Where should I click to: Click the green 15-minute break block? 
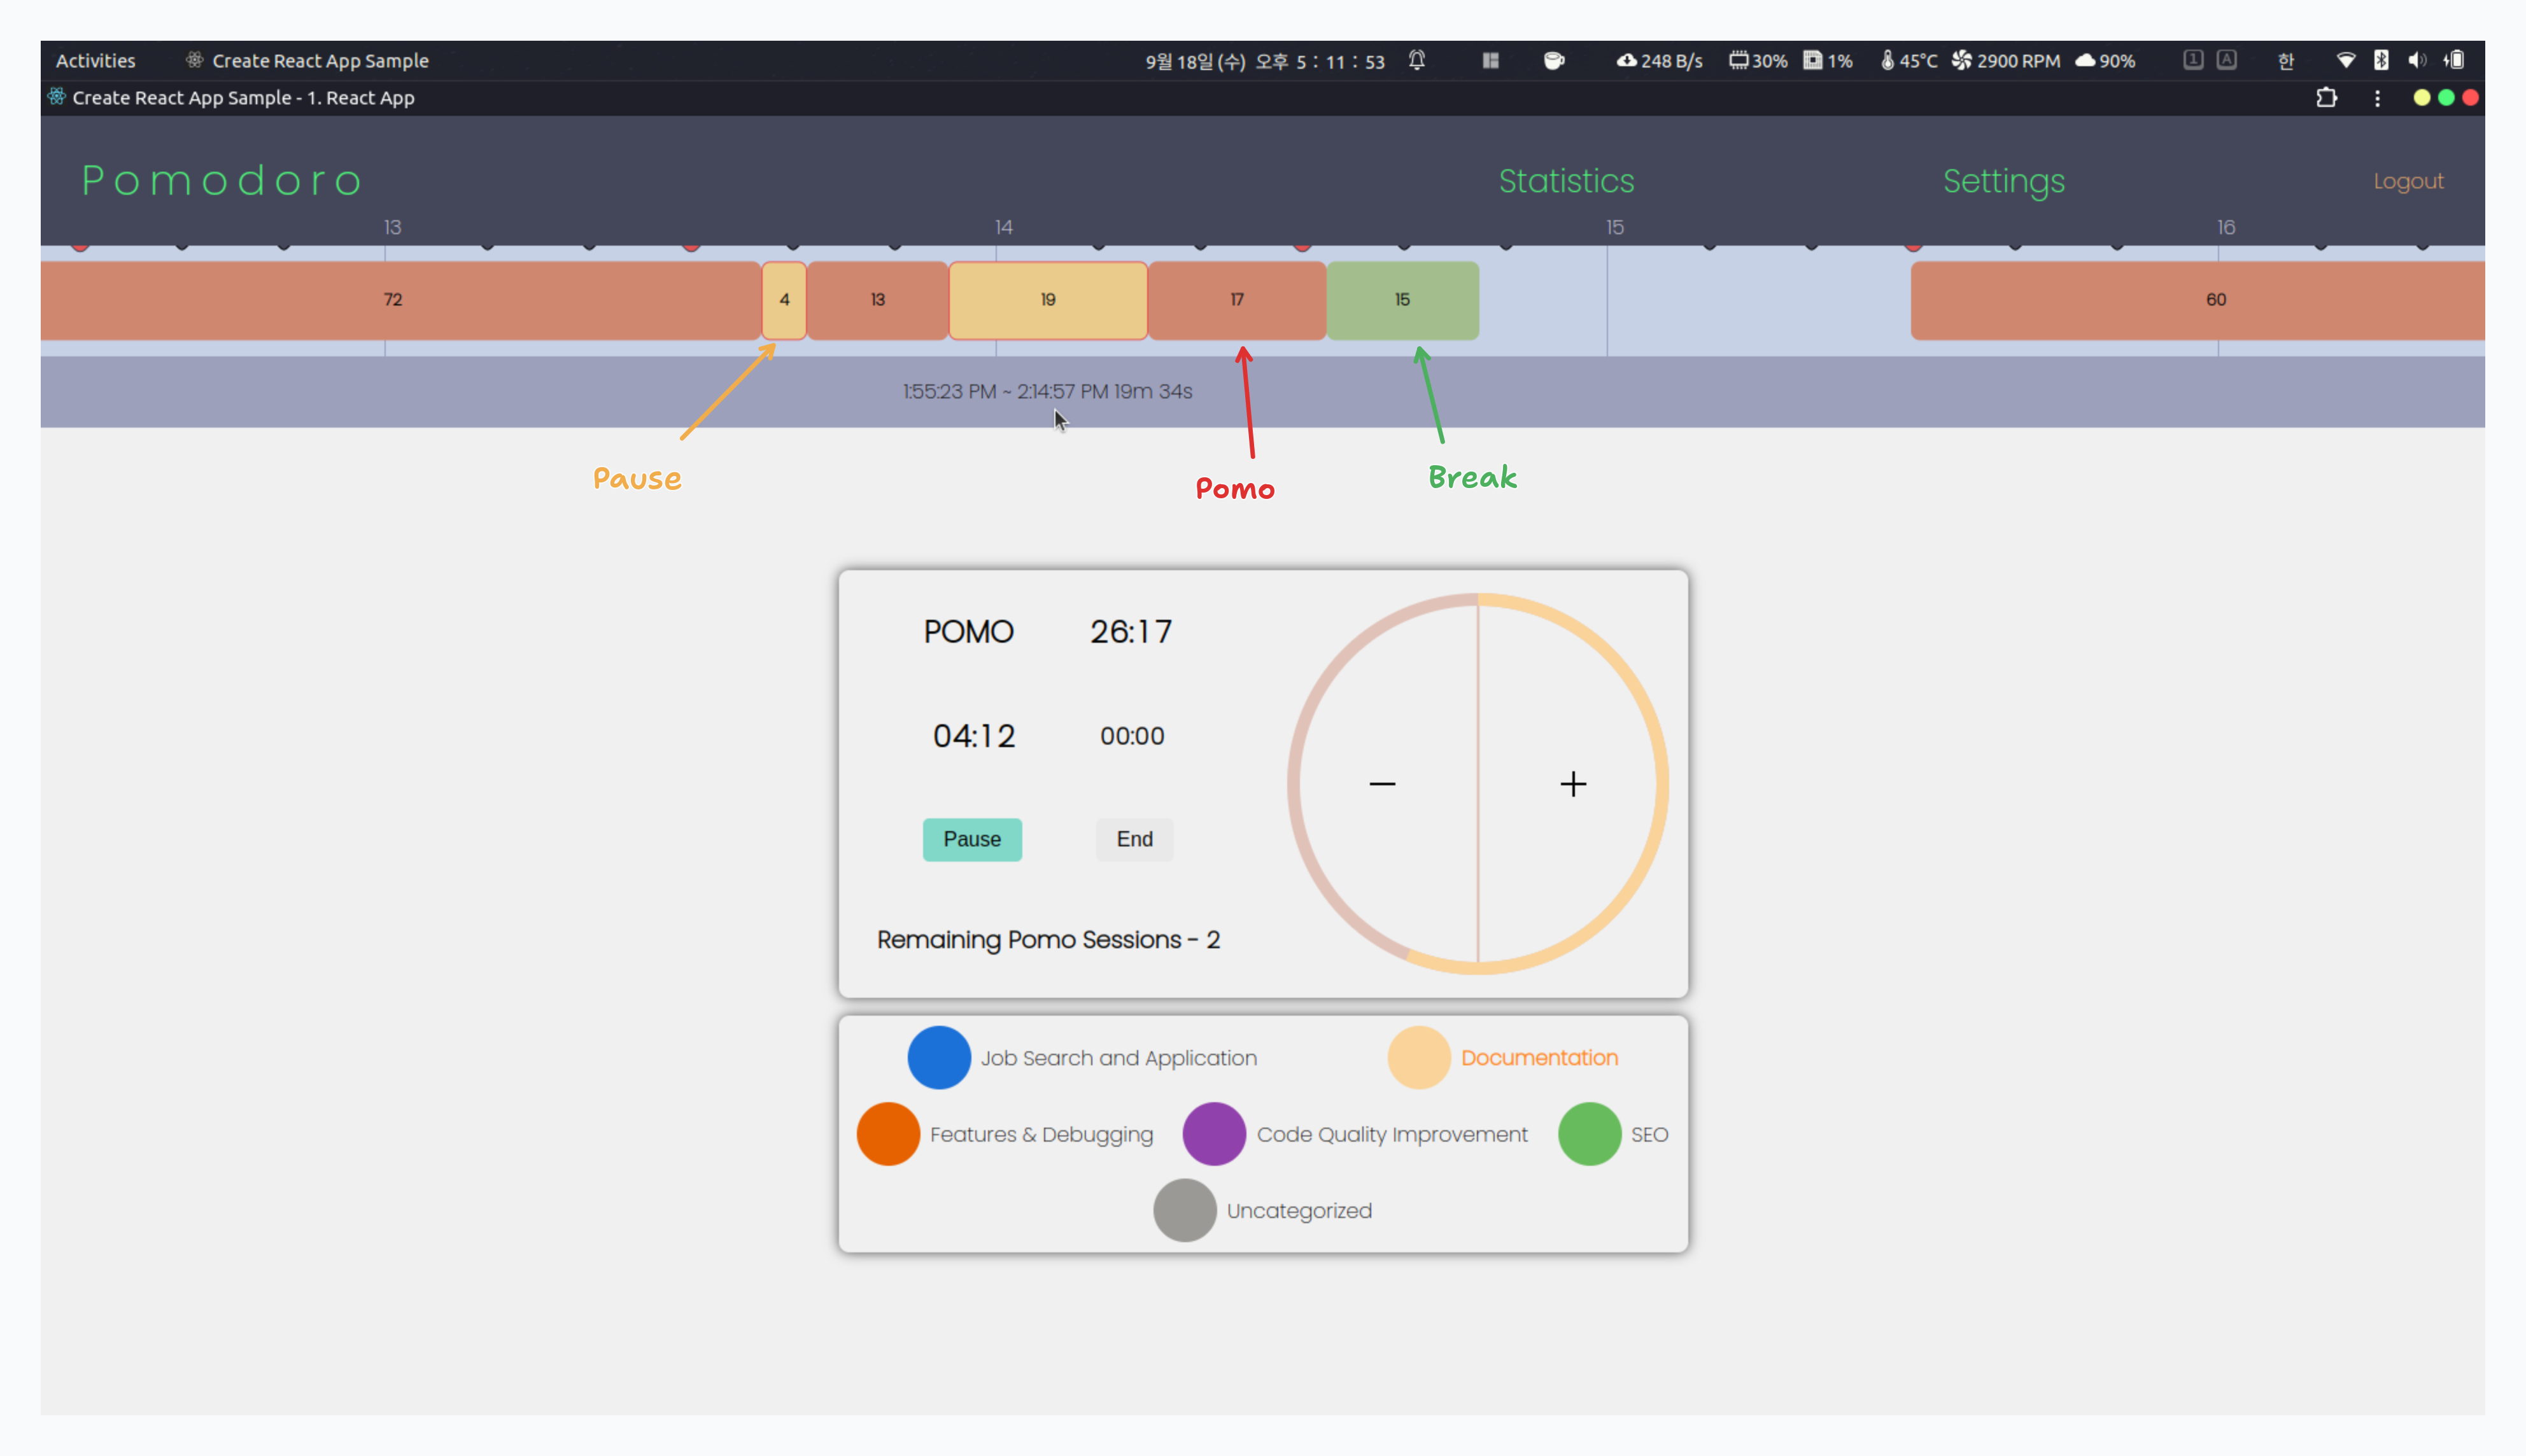(1402, 300)
